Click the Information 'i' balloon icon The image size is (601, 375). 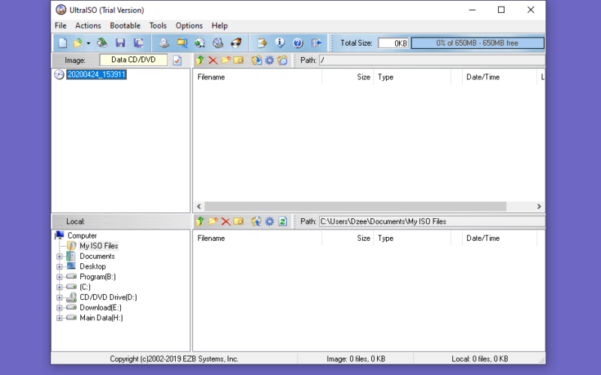279,43
